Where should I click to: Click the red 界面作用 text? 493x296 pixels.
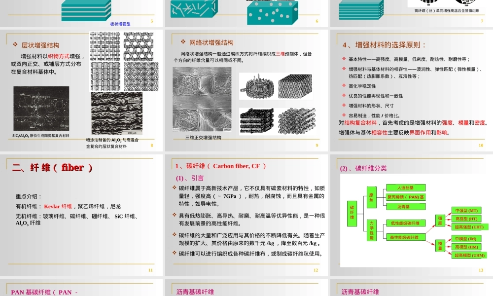(x=420, y=133)
